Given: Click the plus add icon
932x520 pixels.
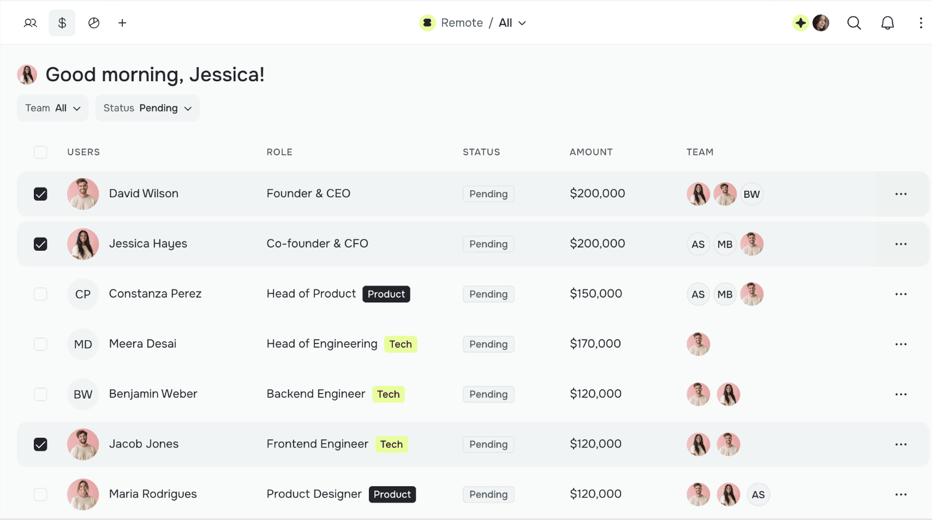Looking at the screenshot, I should (122, 23).
